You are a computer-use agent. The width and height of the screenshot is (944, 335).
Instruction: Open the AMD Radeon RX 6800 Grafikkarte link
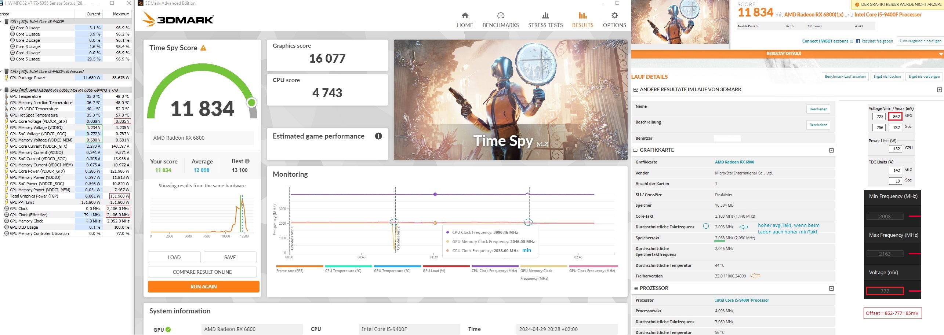pyautogui.click(x=734, y=162)
